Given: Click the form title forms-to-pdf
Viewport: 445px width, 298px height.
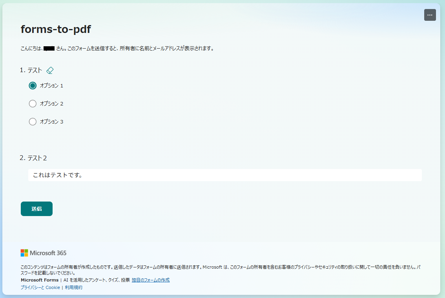Looking at the screenshot, I should coord(55,29).
